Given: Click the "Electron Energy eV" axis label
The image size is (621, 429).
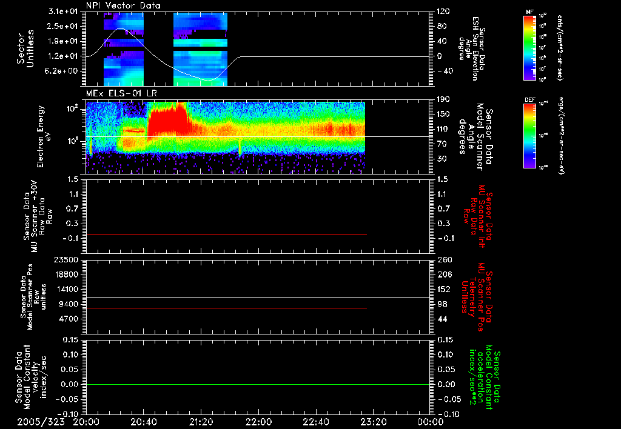Looking at the screenshot, I should pyautogui.click(x=44, y=136).
